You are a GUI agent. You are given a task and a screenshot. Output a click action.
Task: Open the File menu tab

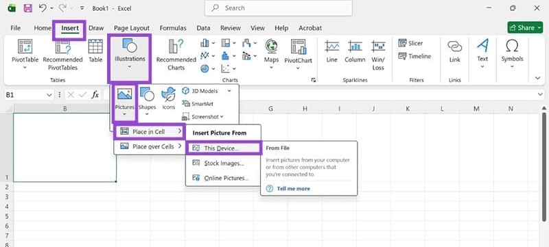tap(15, 28)
